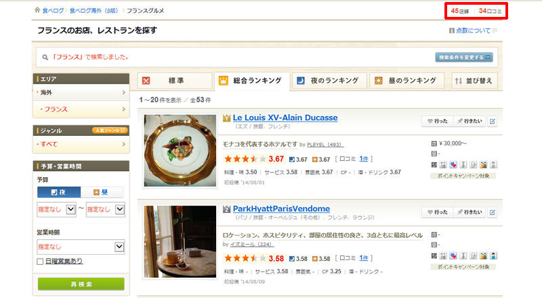
Task: Select the 夜 budget toggle
Action: (x=59, y=192)
